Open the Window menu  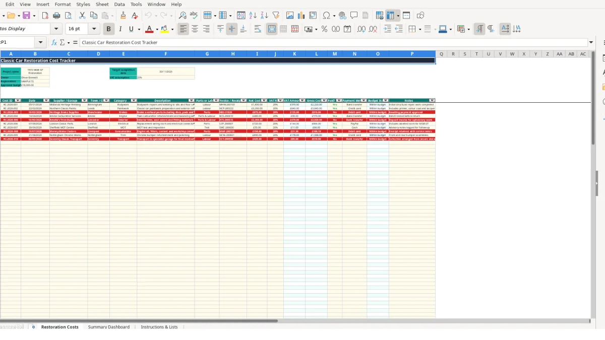156,4
